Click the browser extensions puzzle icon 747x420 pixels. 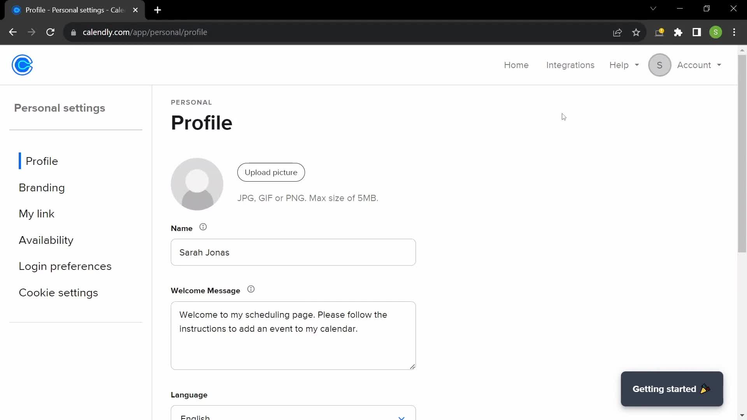tap(678, 32)
